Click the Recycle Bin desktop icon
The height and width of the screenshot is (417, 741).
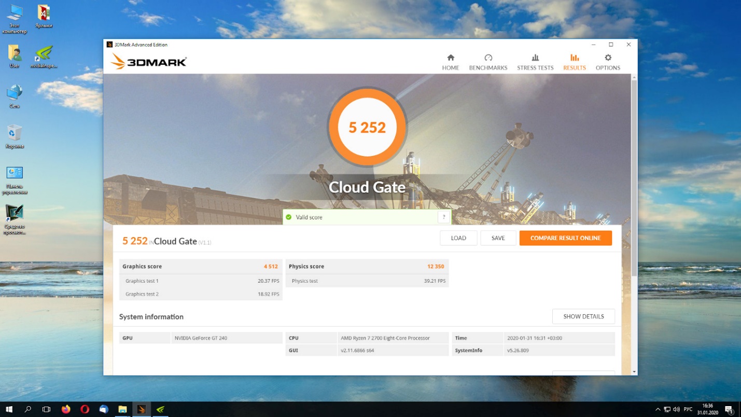click(15, 136)
